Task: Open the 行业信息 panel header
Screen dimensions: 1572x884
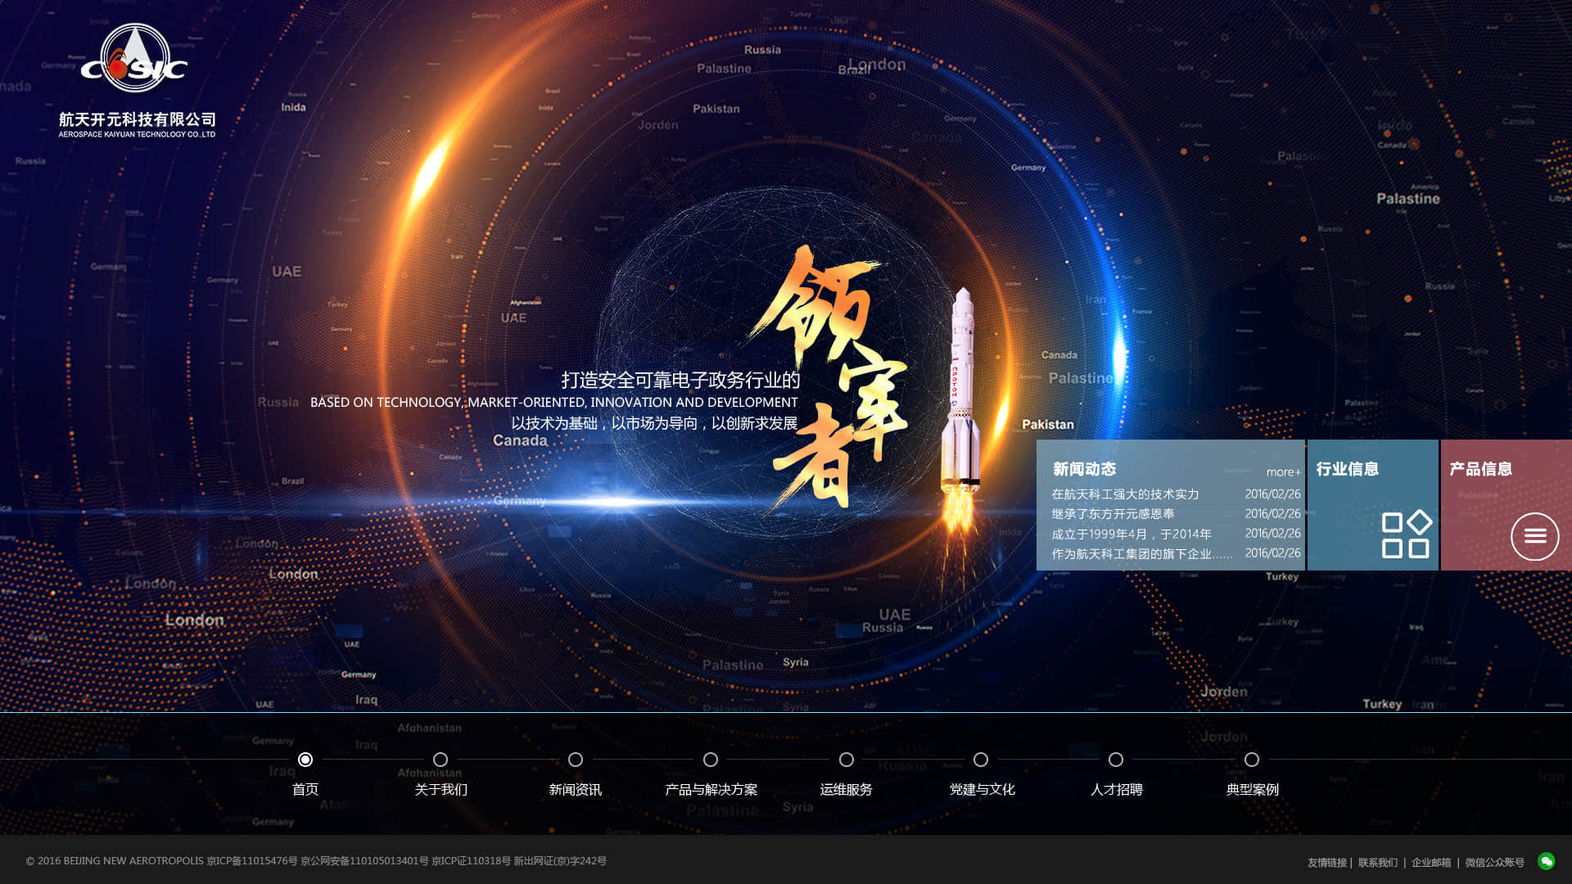Action: [1347, 469]
